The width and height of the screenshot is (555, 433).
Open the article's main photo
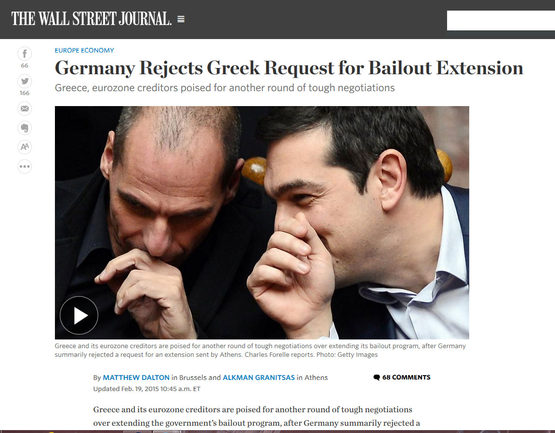click(262, 222)
